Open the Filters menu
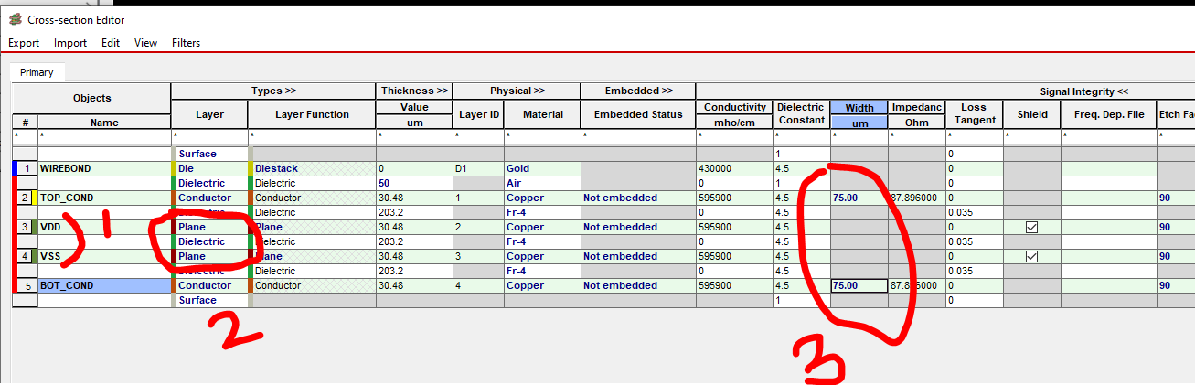Image resolution: width=1195 pixels, height=385 pixels. click(x=186, y=43)
